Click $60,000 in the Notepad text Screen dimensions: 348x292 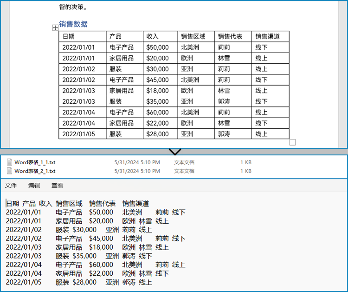coord(101,265)
